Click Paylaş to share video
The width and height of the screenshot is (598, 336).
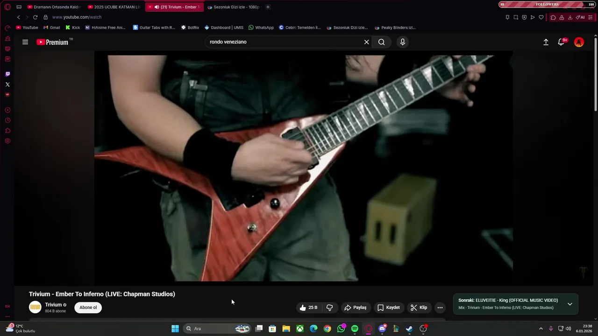pos(355,308)
